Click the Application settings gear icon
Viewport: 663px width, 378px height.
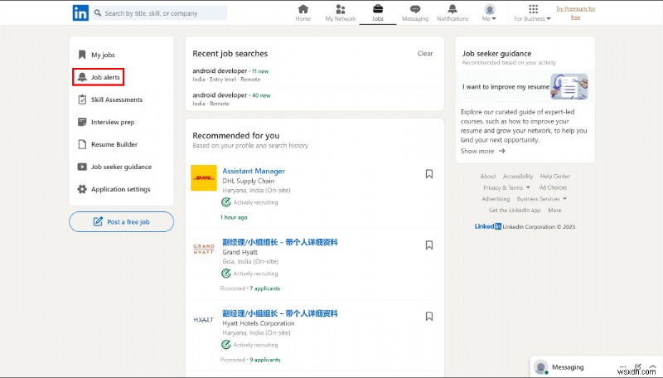(x=82, y=189)
